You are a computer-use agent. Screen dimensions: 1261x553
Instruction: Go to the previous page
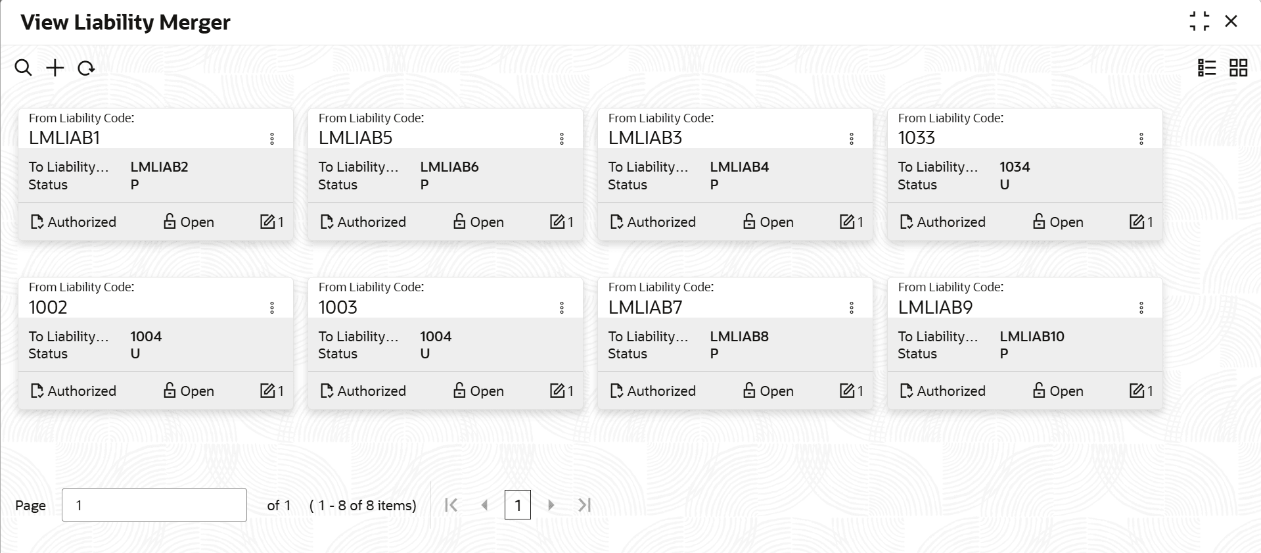[x=485, y=505]
